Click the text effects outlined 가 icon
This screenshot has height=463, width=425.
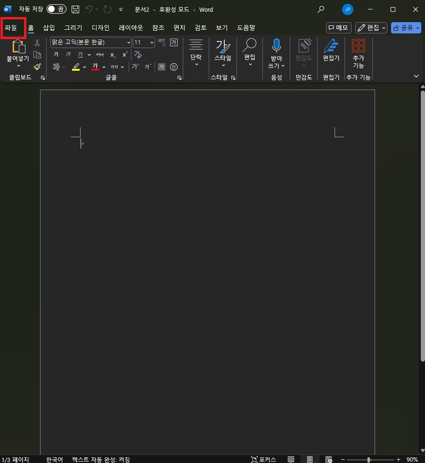coord(57,67)
